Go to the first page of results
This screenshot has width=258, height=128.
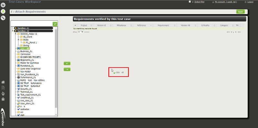click(x=228, y=32)
